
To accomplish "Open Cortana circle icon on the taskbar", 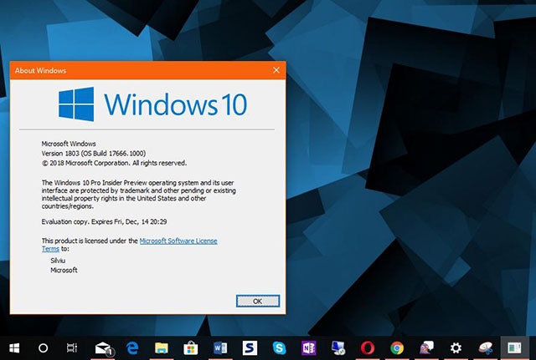I will pos(43,348).
